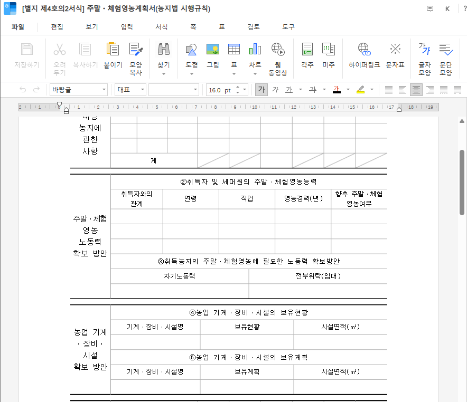Expand strikethrough style dropdown arrow
Image resolution: width=467 pixels, height=402 pixels.
pyautogui.click(x=324, y=90)
